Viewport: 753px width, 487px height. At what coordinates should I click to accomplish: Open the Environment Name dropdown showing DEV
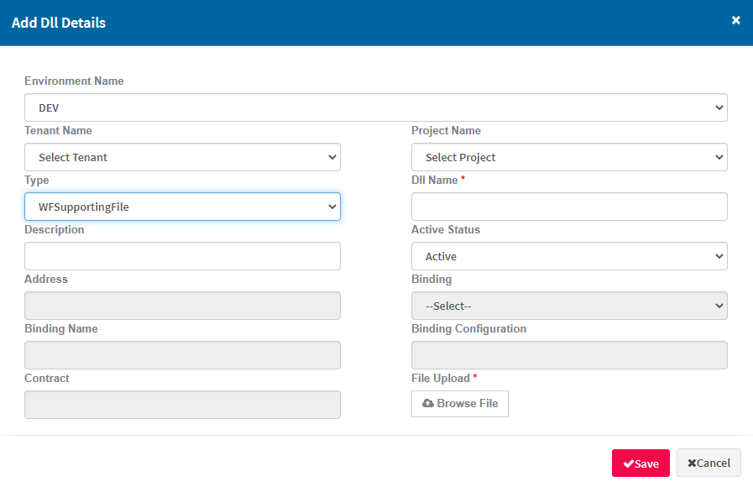[x=376, y=107]
